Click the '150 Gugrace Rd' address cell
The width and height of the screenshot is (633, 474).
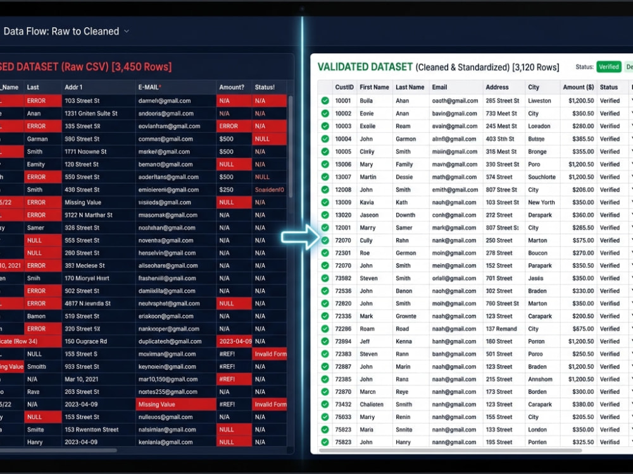[x=99, y=341]
